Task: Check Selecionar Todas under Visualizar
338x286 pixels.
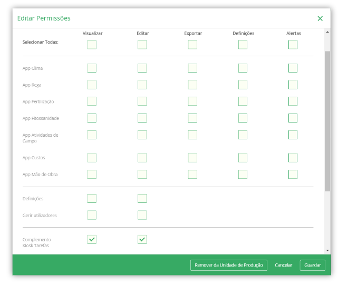Action: pos(92,45)
